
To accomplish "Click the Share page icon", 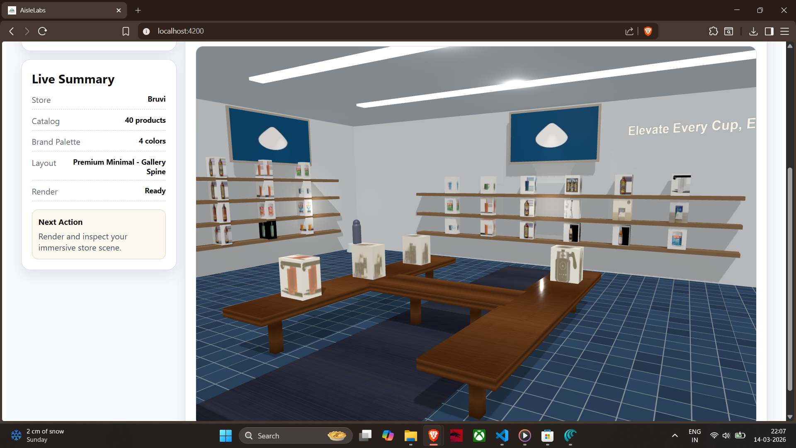I will click(629, 31).
